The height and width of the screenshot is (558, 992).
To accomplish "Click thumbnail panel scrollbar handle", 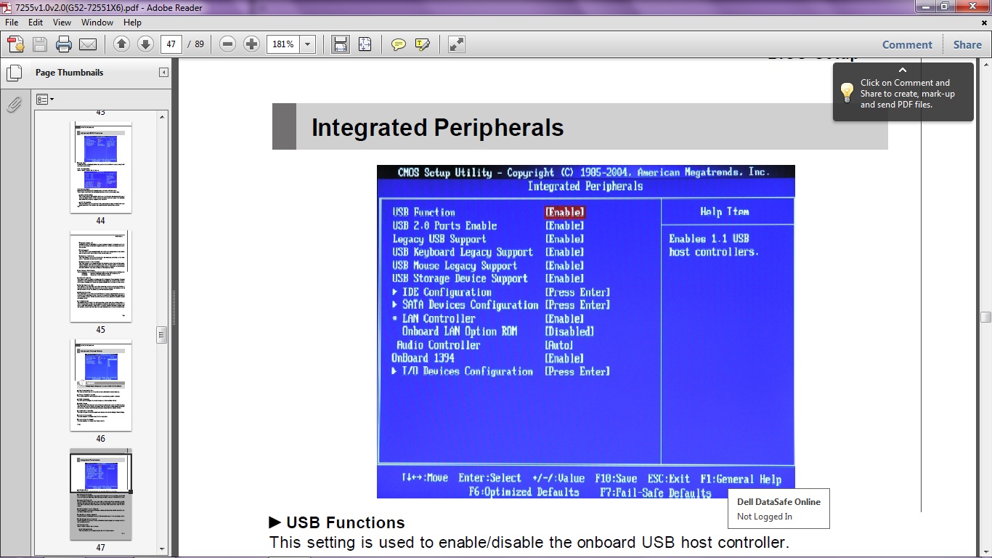I will click(x=162, y=334).
